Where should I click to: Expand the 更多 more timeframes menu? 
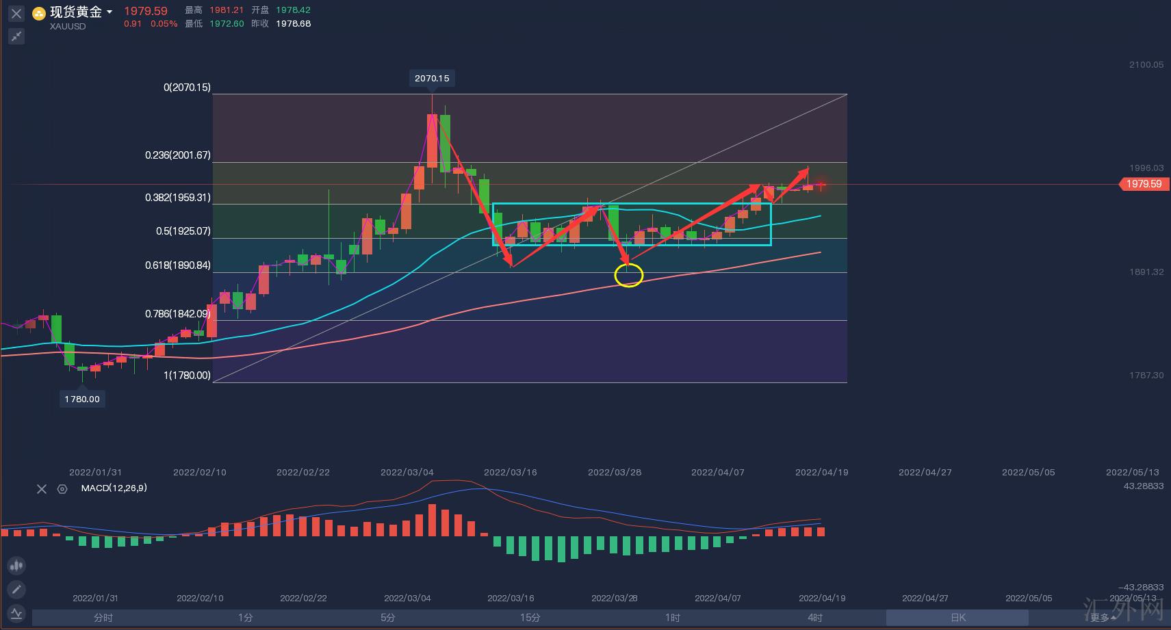(x=1100, y=618)
